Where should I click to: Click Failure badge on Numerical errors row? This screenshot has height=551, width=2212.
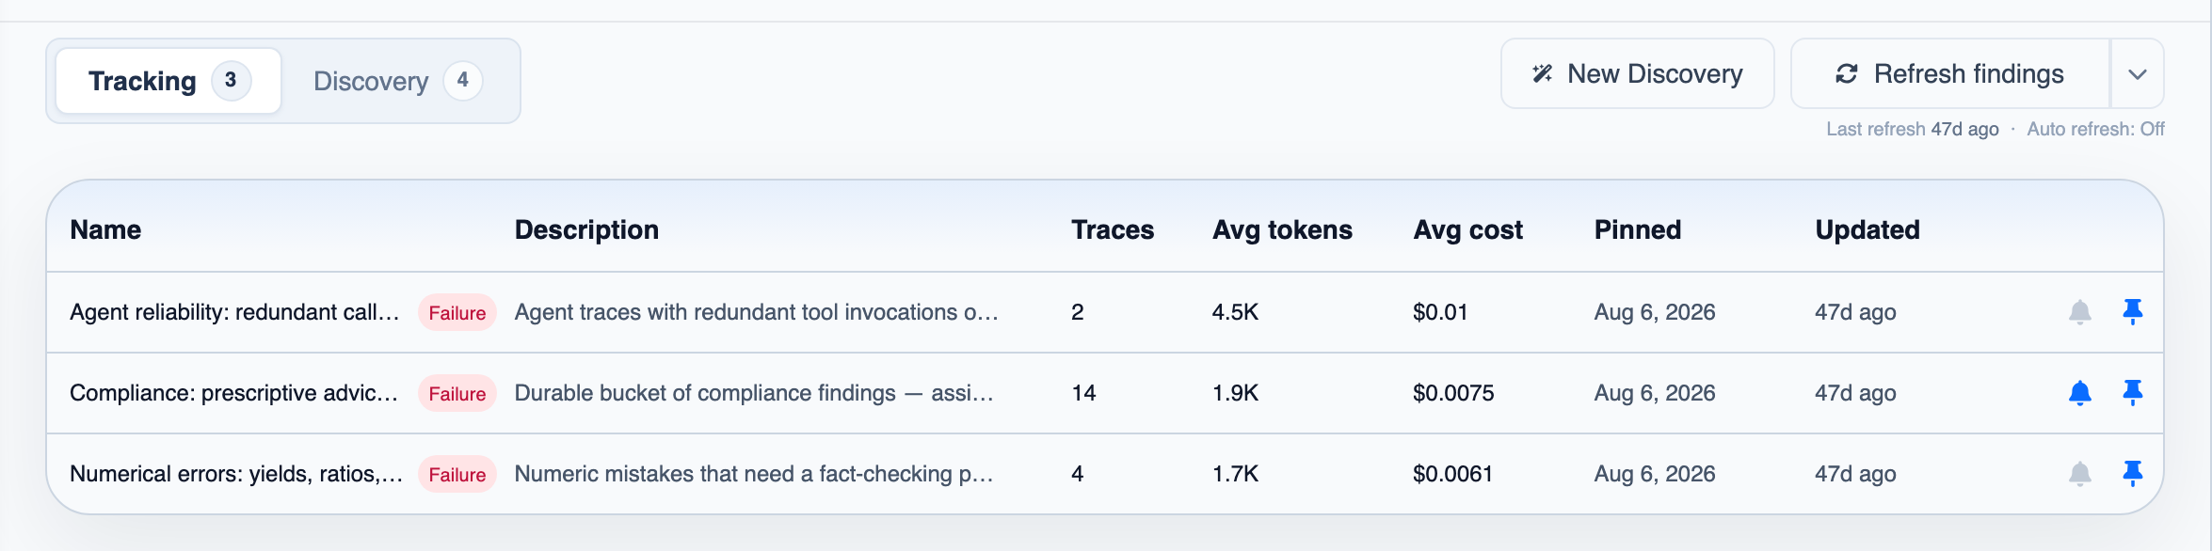pyautogui.click(x=457, y=475)
